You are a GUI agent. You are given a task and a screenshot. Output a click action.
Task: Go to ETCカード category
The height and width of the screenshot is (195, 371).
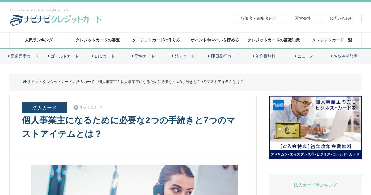click(x=103, y=56)
